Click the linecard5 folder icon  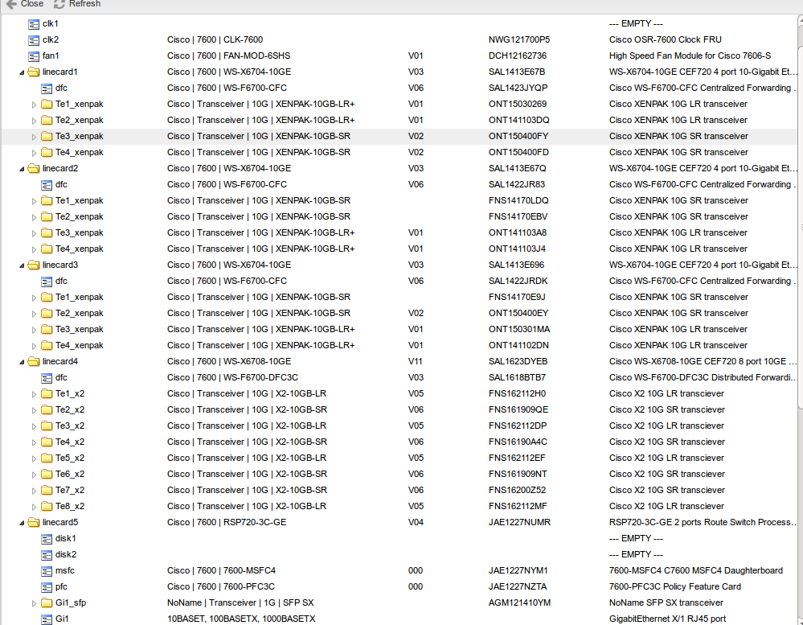click(34, 523)
